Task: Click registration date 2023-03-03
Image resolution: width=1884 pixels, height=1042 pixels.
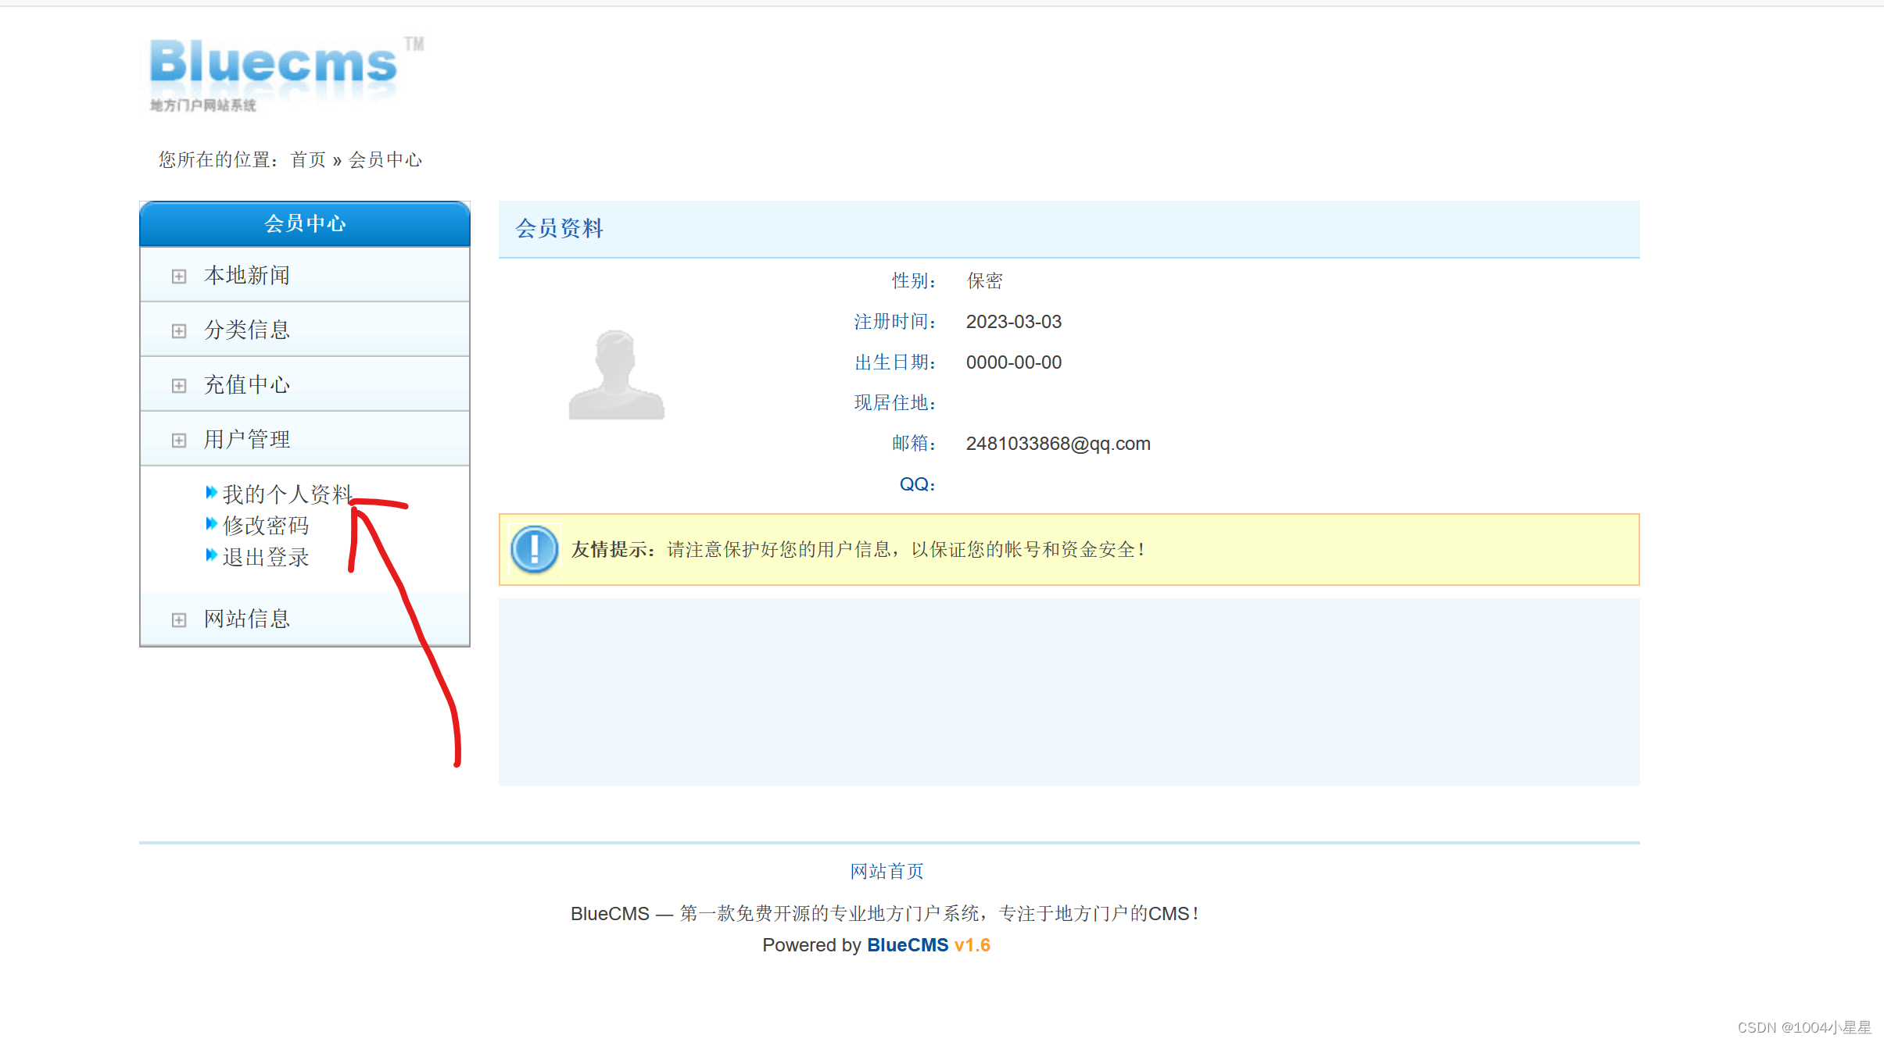Action: (1014, 322)
